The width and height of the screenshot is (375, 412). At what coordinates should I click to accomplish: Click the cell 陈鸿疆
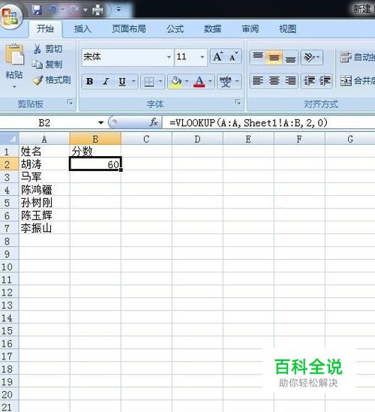click(44, 190)
